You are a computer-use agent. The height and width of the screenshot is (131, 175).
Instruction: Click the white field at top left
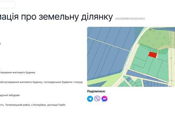7,5
